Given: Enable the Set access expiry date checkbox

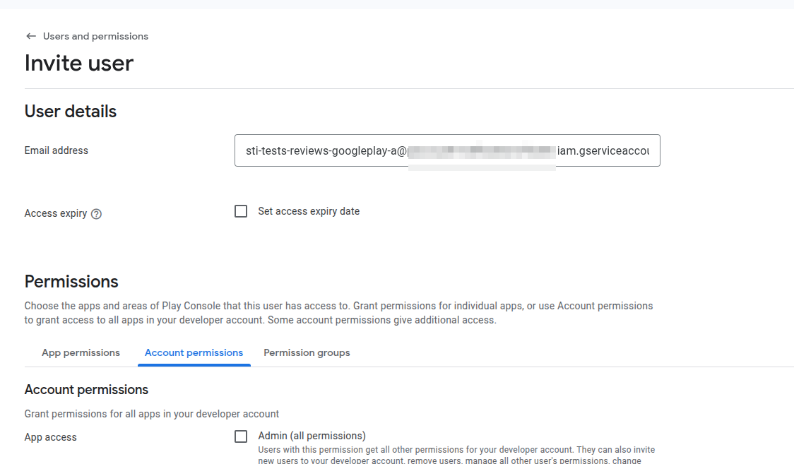Looking at the screenshot, I should pos(241,211).
